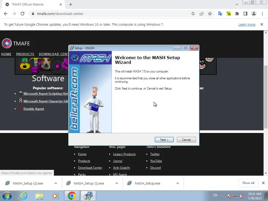Open the YouTube footer link

(x=156, y=161)
